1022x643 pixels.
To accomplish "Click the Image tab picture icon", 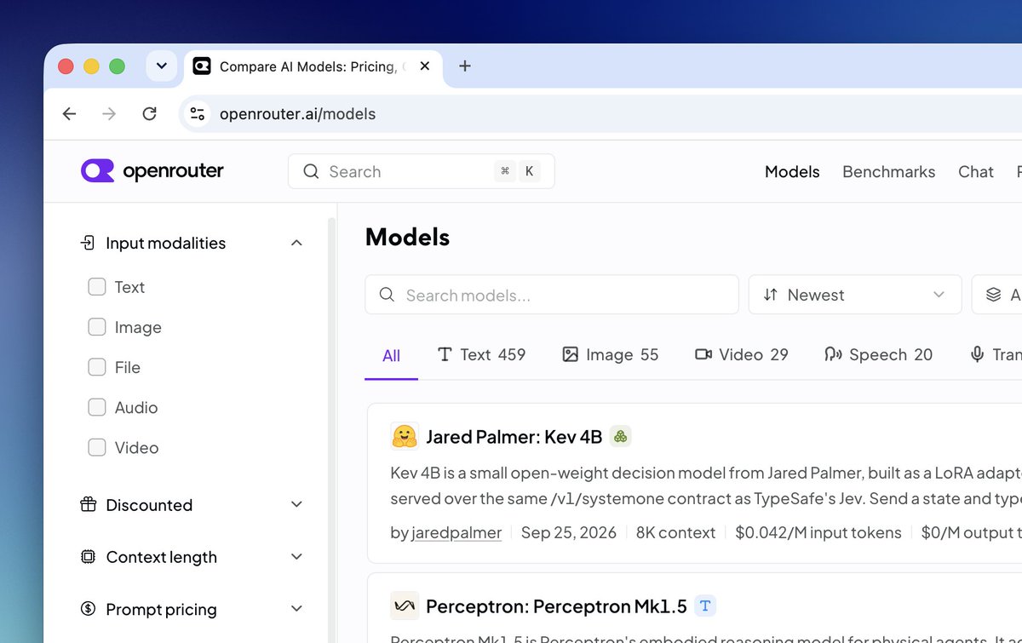I will (571, 354).
